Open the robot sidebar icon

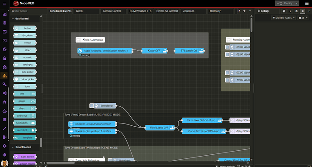point(5,111)
